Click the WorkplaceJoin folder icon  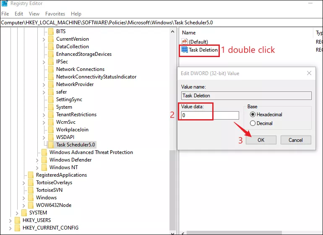51,130
